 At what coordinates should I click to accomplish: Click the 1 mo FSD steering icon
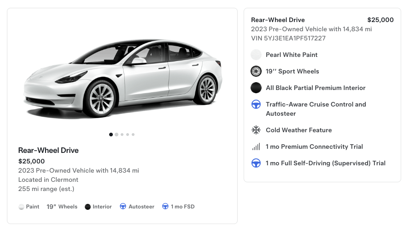click(x=165, y=207)
